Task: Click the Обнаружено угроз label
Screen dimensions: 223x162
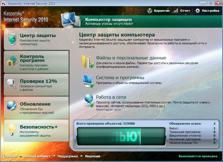Action: (185, 124)
